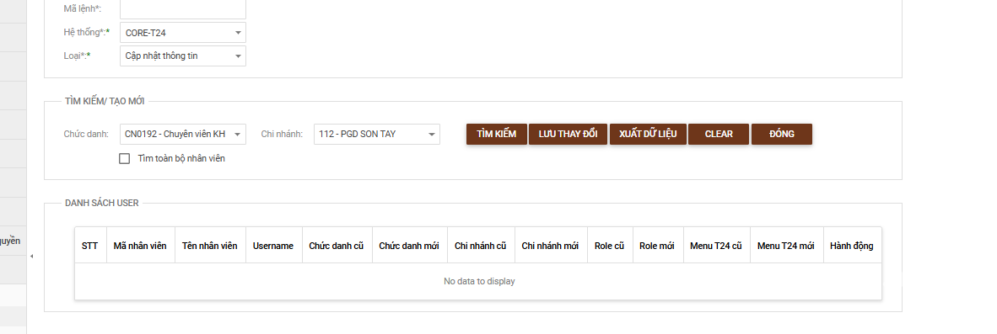Close the form with the ĐÓNG button

tap(781, 134)
